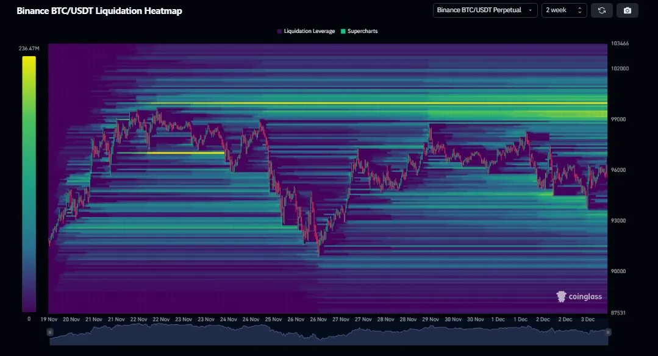The image size is (658, 356).
Task: Click the dropdown caret on the Perpetual selector
Action: click(x=529, y=10)
